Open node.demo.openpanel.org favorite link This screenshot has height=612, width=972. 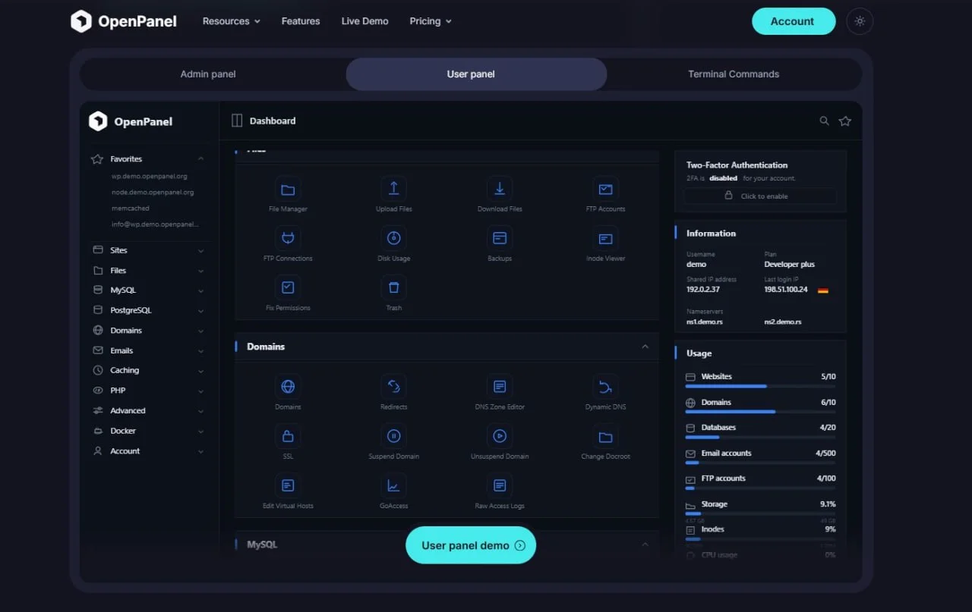point(153,192)
